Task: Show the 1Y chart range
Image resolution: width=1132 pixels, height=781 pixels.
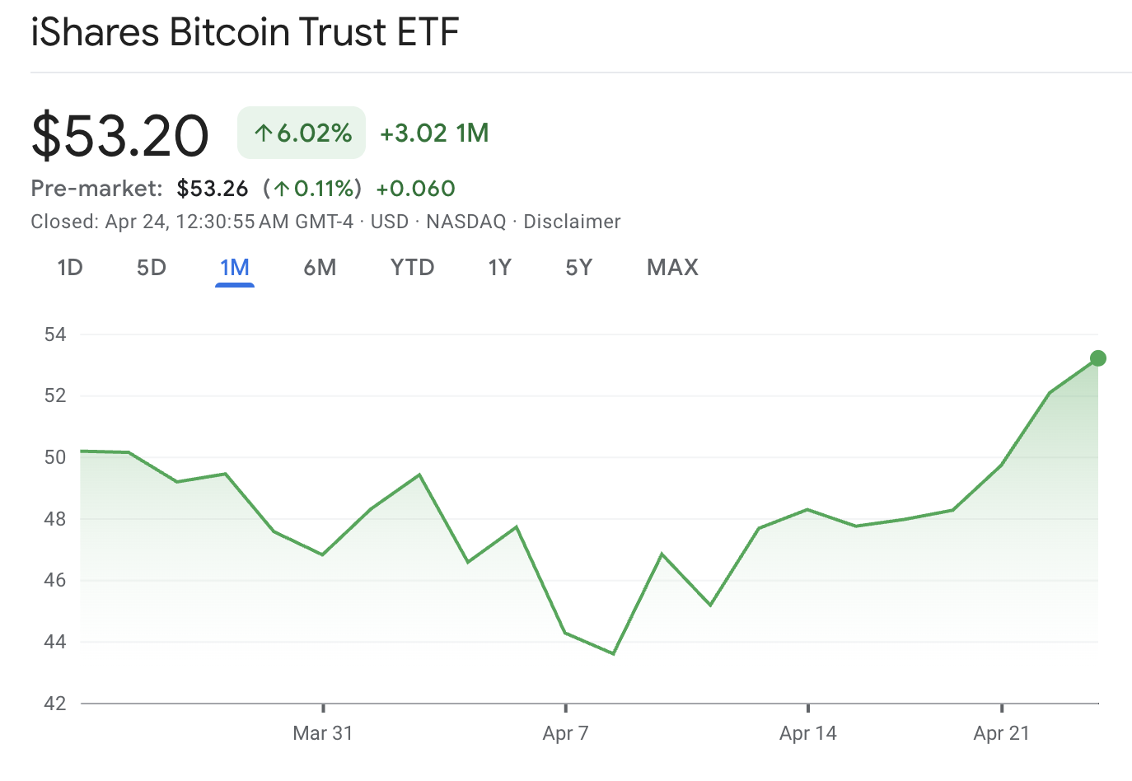Action: [x=499, y=267]
